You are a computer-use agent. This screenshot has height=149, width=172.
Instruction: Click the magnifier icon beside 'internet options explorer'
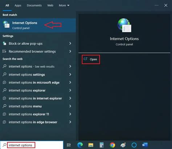tap(4, 90)
